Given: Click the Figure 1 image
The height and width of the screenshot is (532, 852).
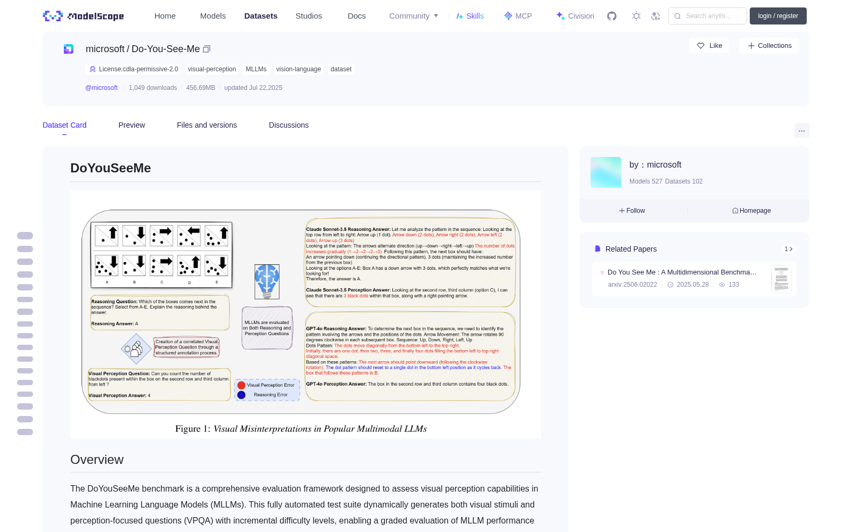Looking at the screenshot, I should (306, 314).
